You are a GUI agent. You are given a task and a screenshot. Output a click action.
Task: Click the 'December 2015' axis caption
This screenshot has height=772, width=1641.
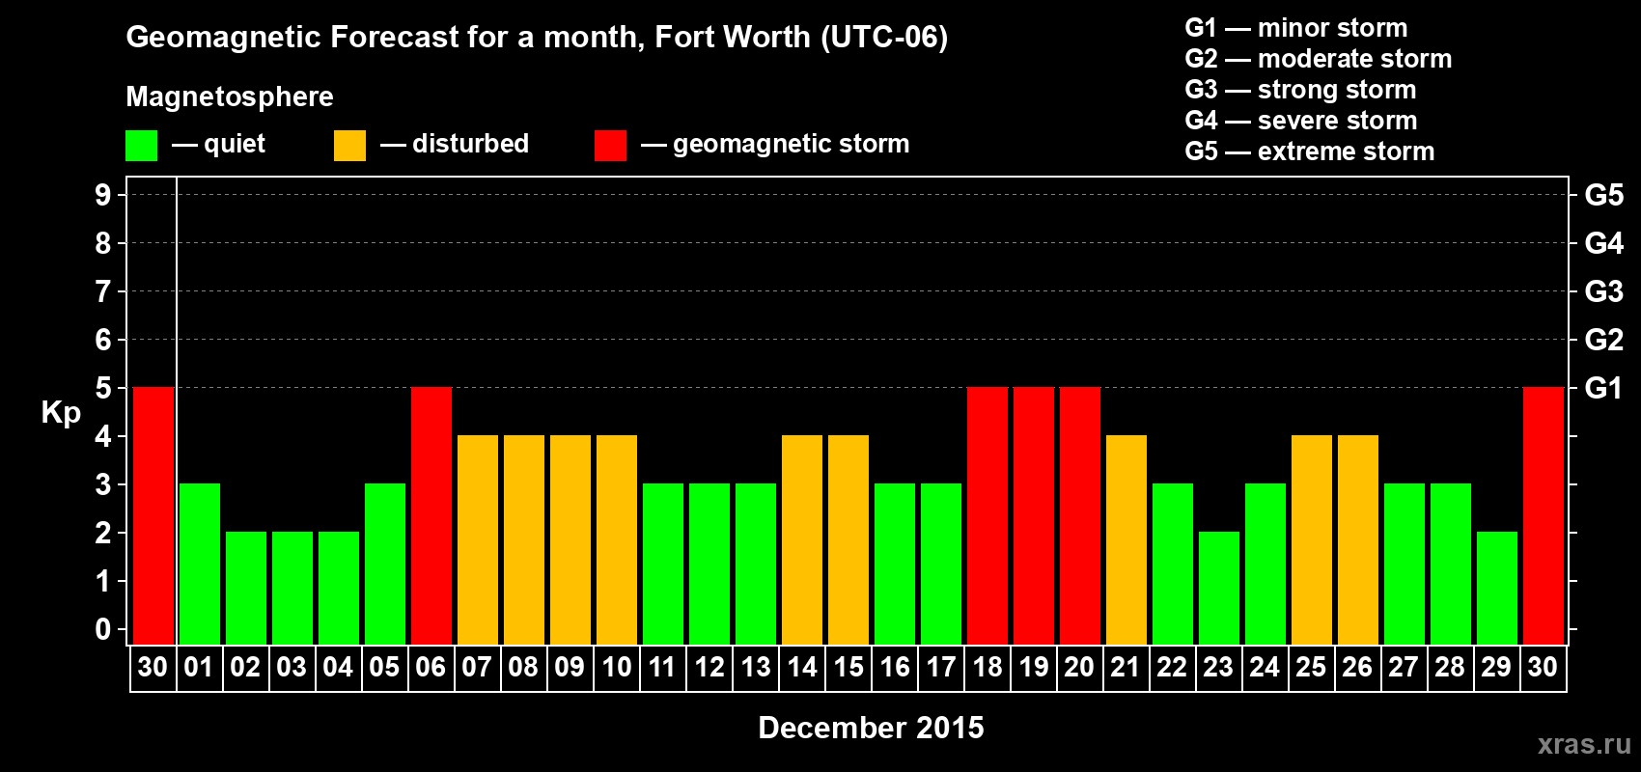click(x=871, y=728)
